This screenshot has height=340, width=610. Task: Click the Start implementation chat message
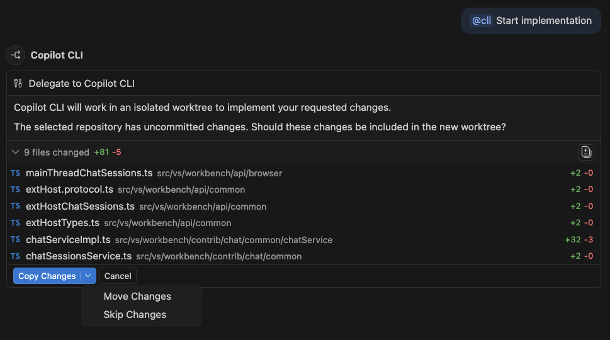(543, 21)
